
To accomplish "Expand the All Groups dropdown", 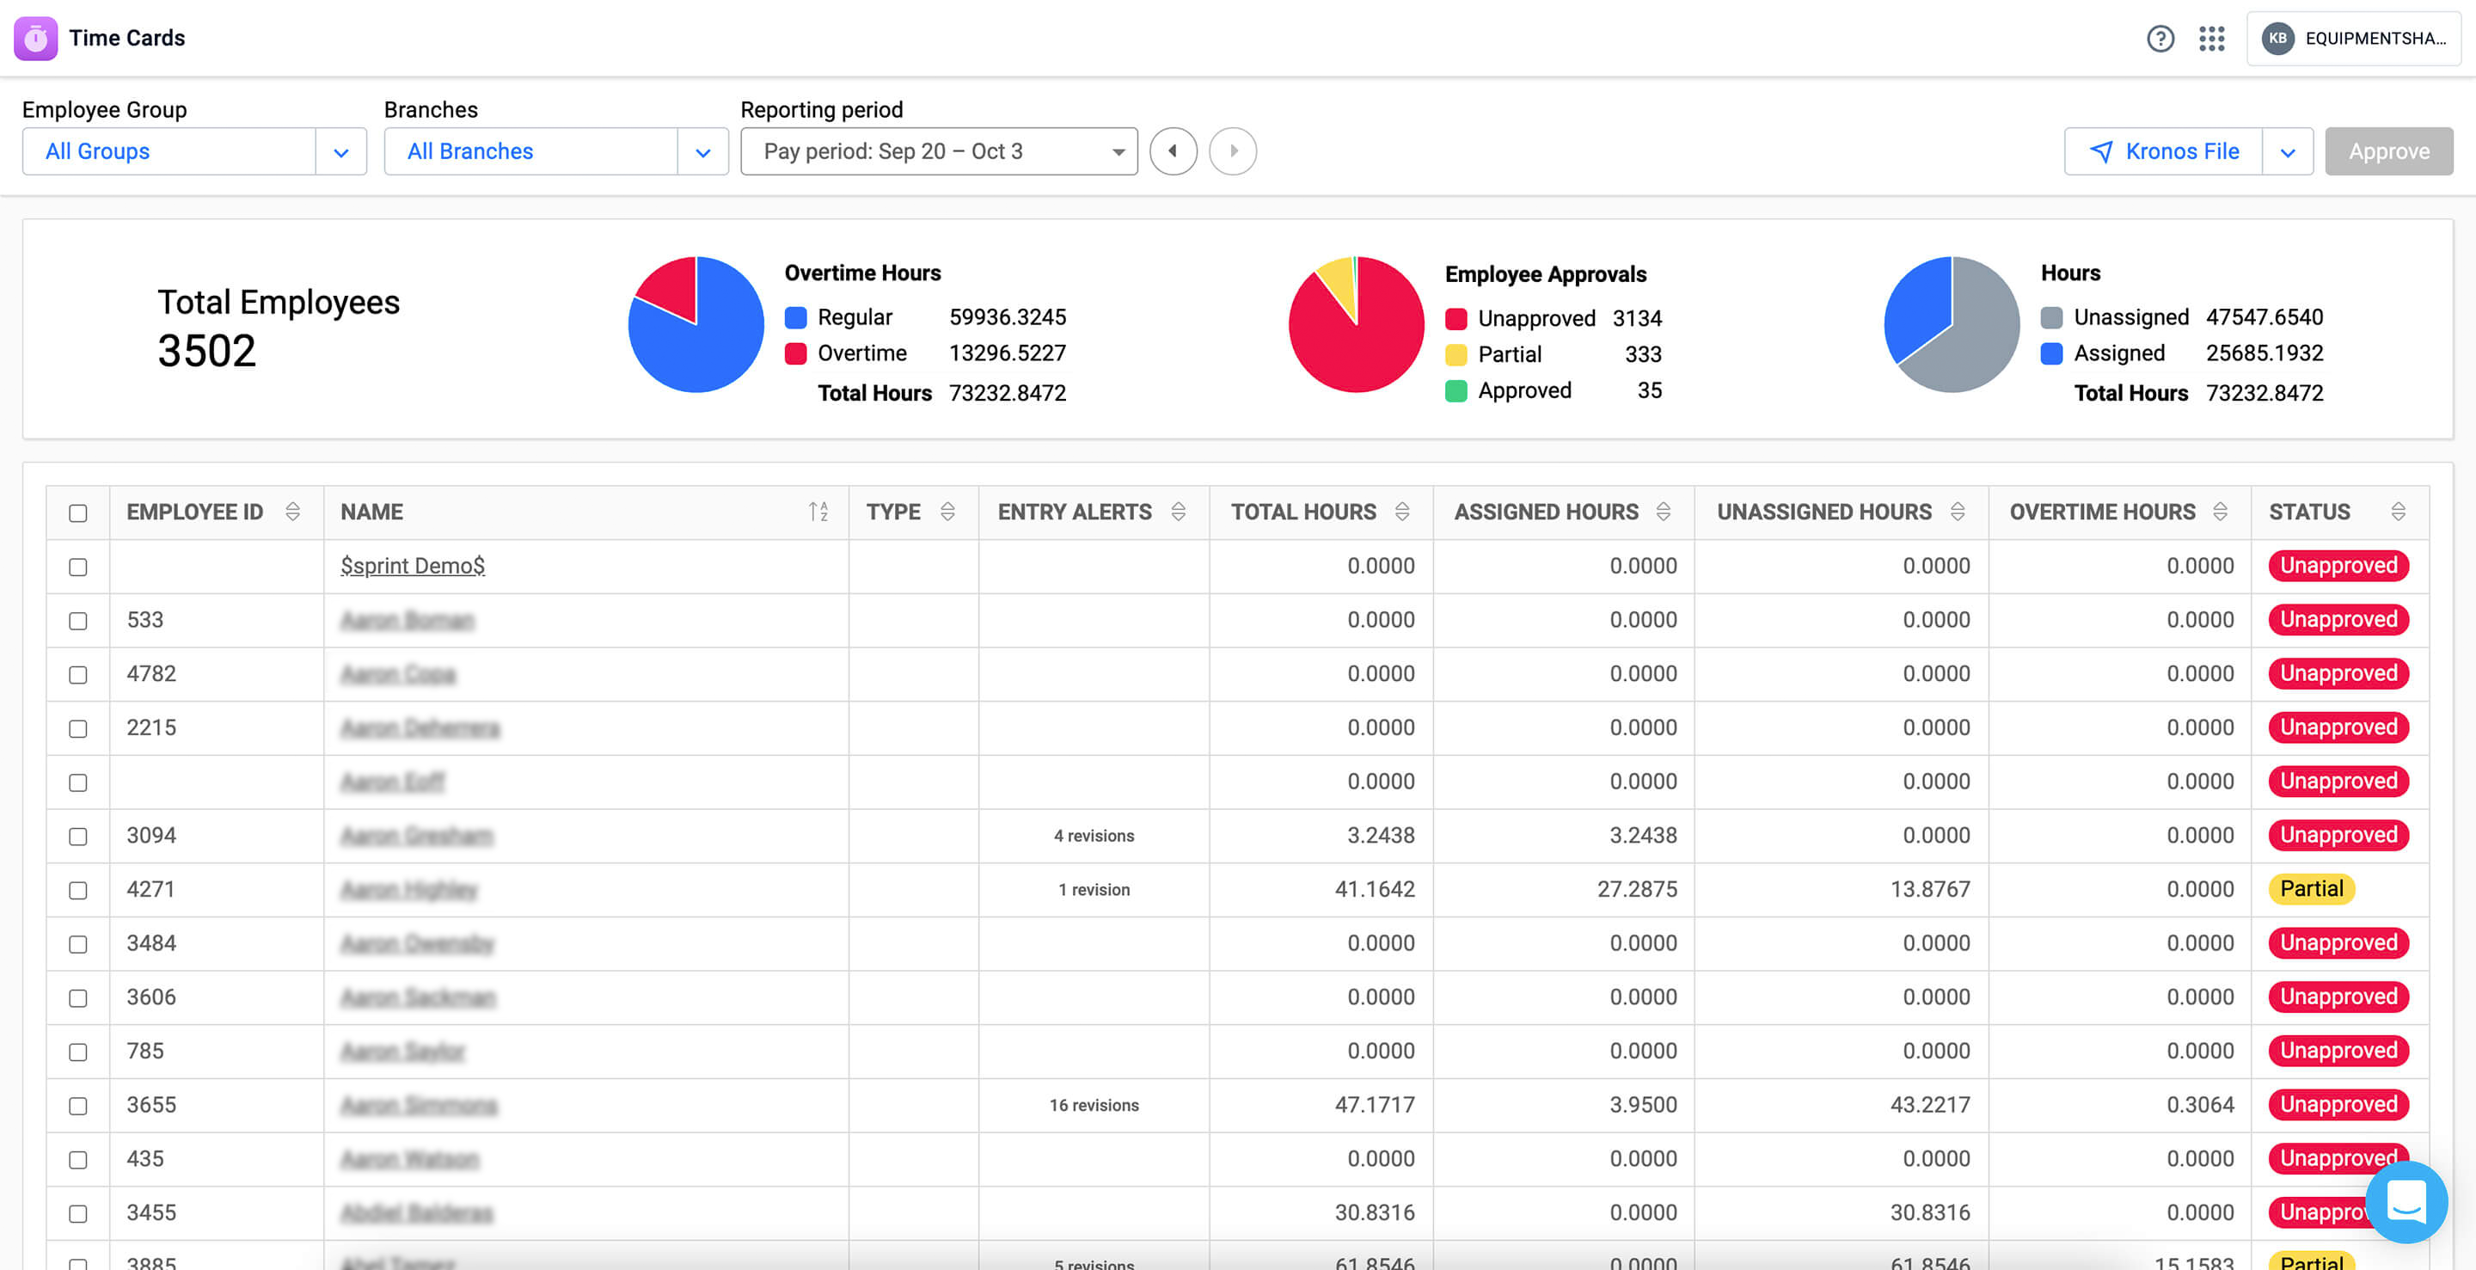I will tap(340, 152).
